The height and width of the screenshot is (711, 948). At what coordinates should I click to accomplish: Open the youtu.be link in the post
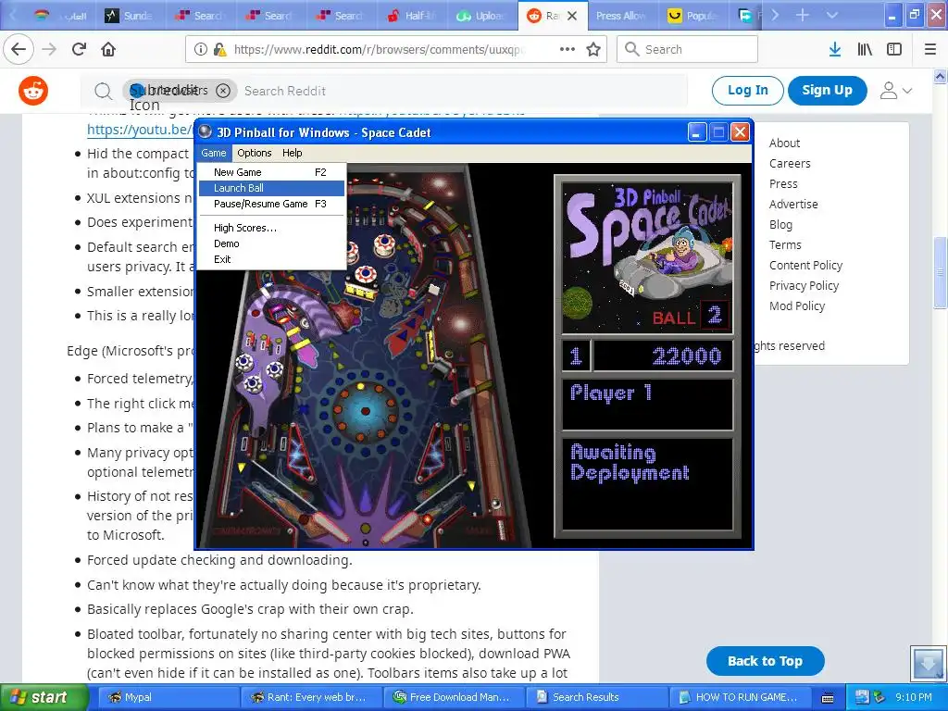(x=140, y=130)
